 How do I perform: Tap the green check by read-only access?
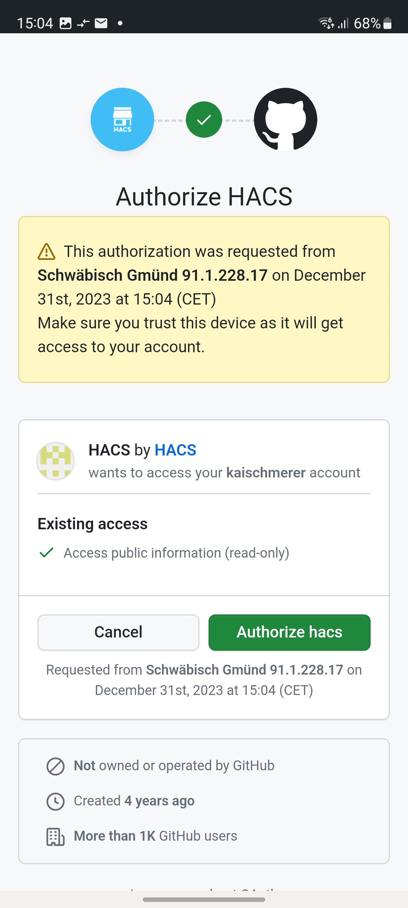(x=46, y=553)
